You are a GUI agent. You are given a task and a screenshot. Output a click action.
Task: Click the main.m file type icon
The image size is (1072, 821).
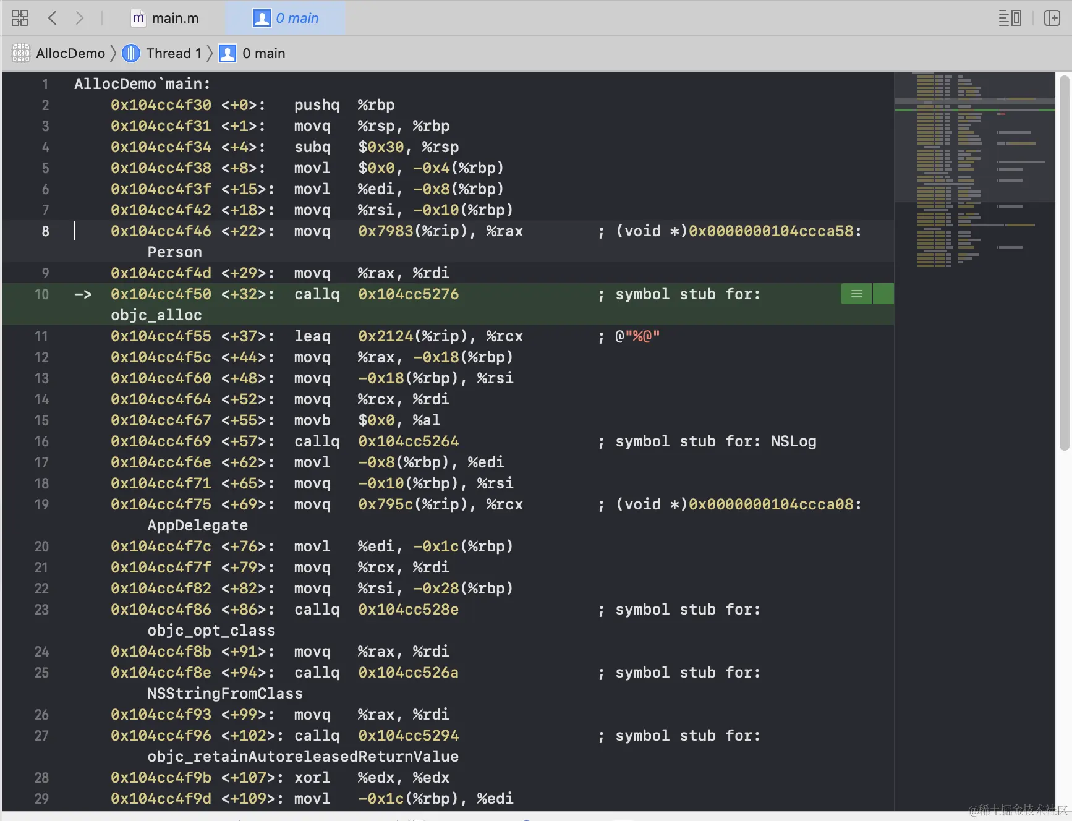click(138, 18)
